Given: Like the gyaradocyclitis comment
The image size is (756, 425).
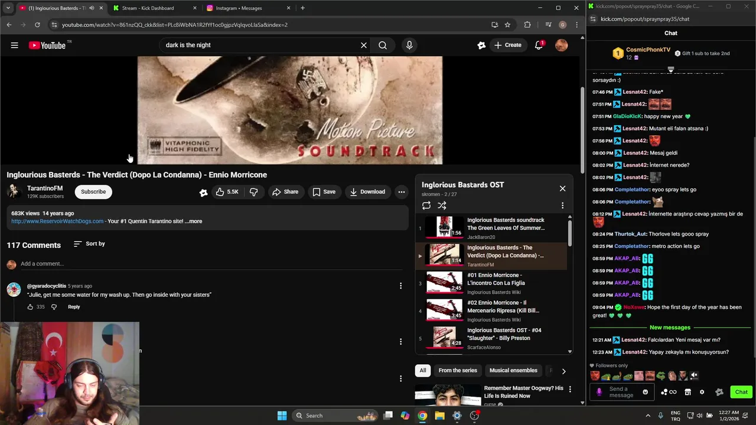Looking at the screenshot, I should (30, 307).
